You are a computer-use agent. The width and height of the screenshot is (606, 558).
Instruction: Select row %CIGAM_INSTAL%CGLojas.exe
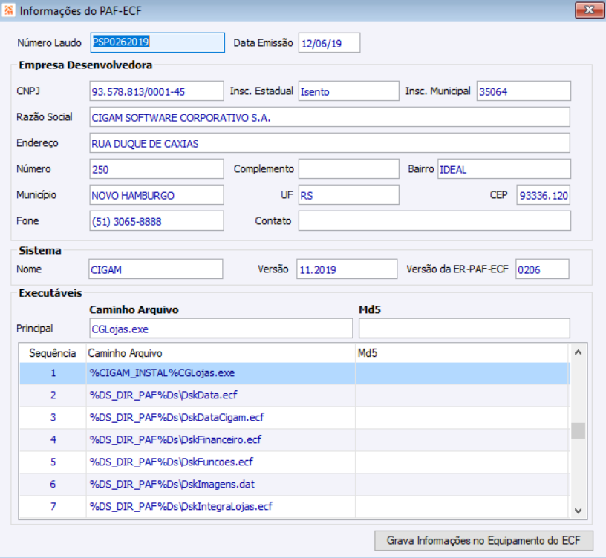click(x=295, y=373)
